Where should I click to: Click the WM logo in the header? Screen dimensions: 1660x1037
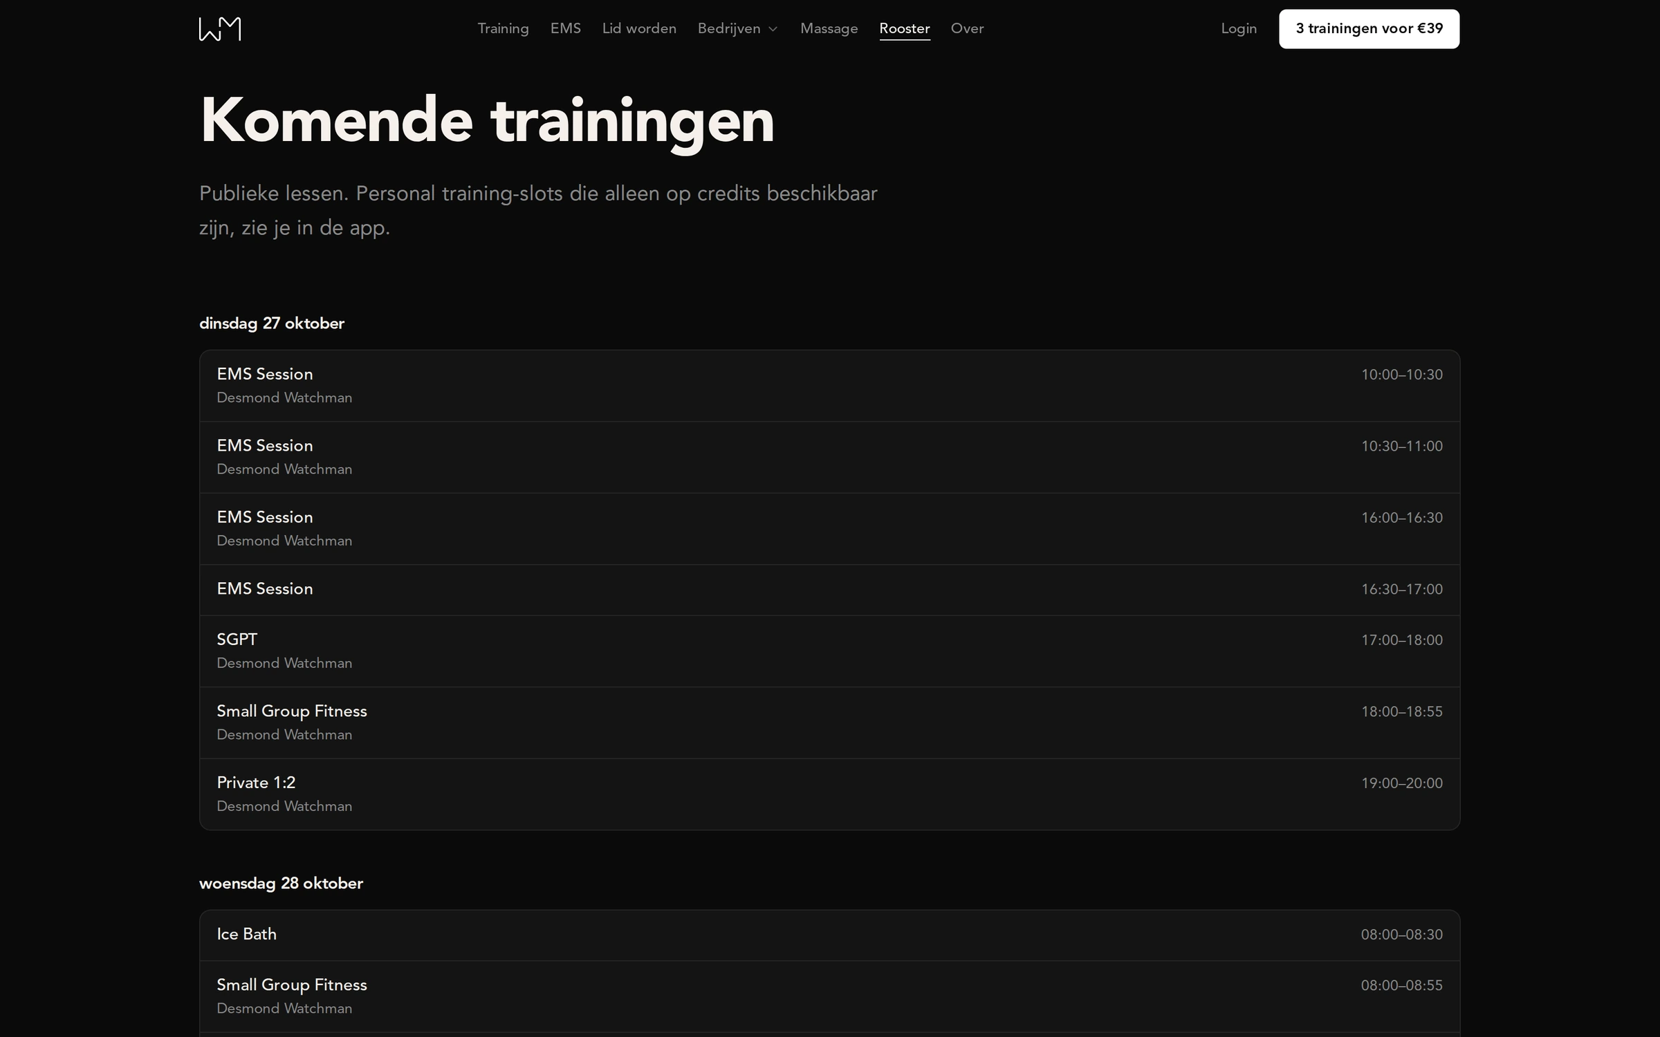click(x=220, y=29)
